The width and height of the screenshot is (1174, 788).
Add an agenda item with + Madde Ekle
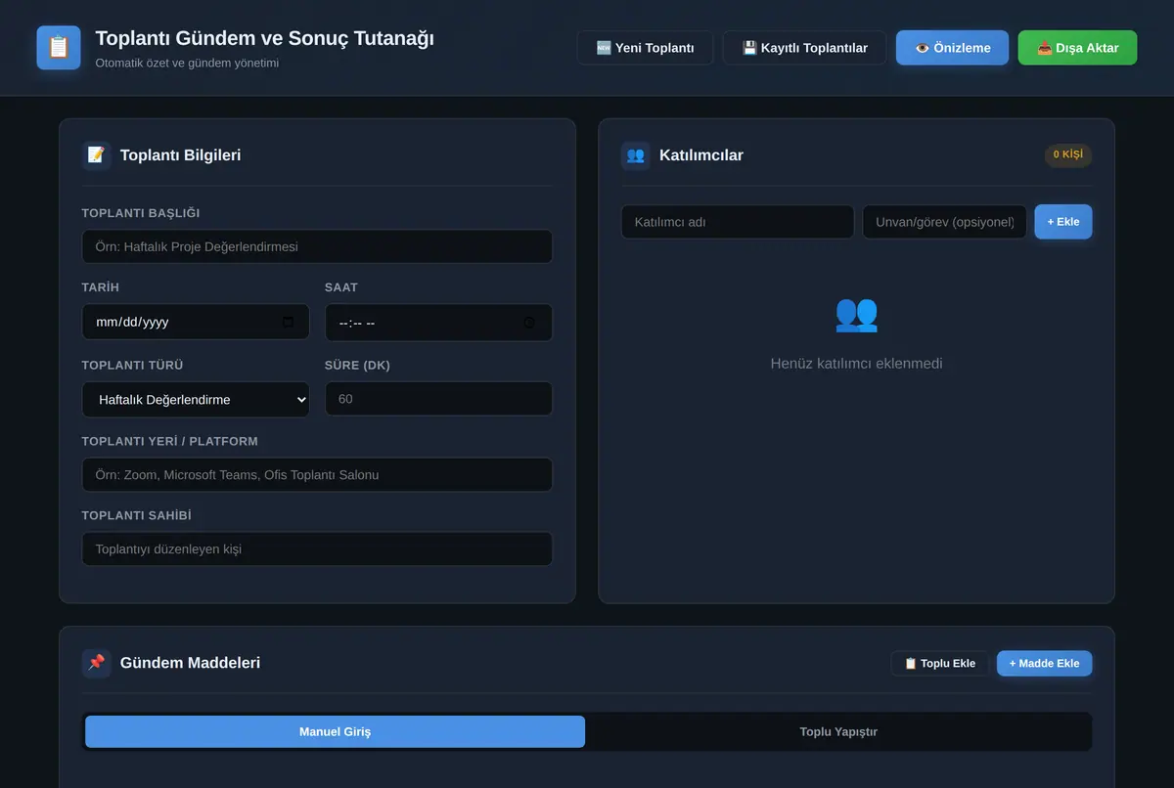tap(1044, 663)
